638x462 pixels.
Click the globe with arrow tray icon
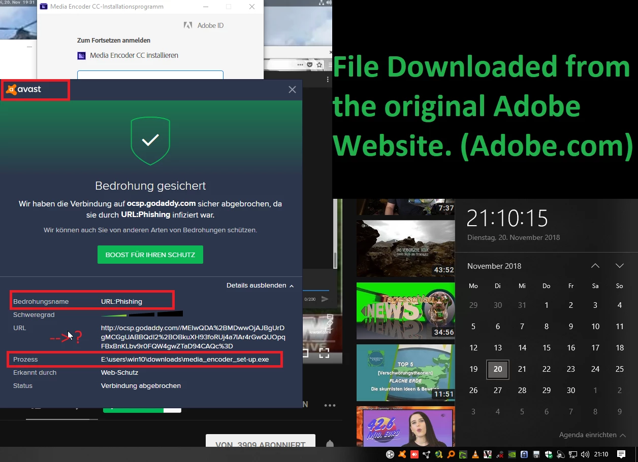[439, 454]
